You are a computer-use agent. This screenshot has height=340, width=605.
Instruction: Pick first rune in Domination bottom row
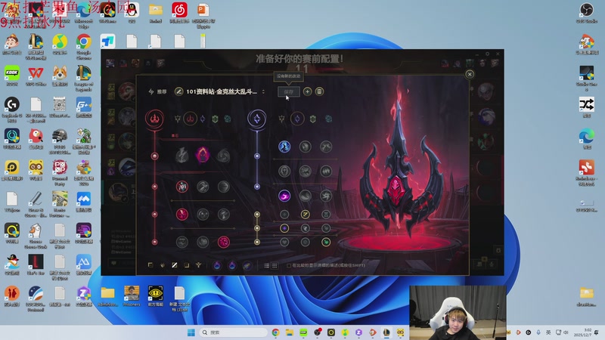click(182, 242)
